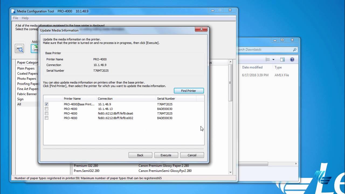This screenshot has height=194, width=345.
Task: Uncheck the PRO-4000 (Base Printer) 10.1.48.9 checkbox
Action: 47,104
